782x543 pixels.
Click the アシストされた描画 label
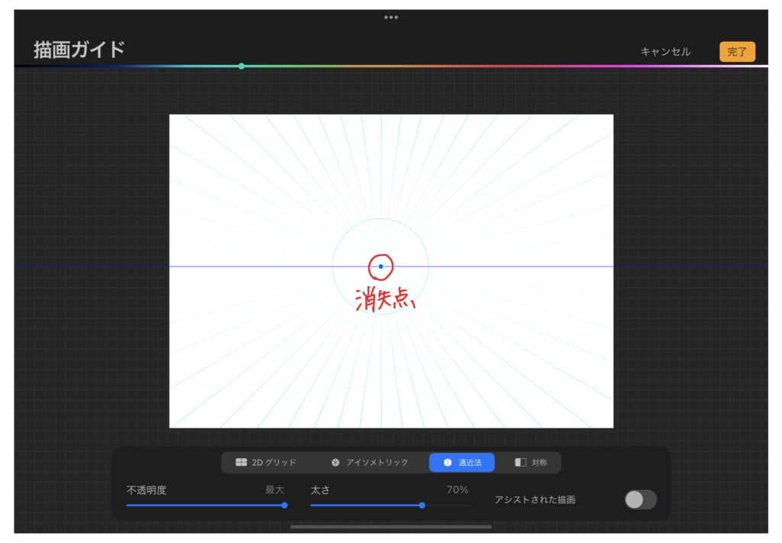tap(535, 499)
